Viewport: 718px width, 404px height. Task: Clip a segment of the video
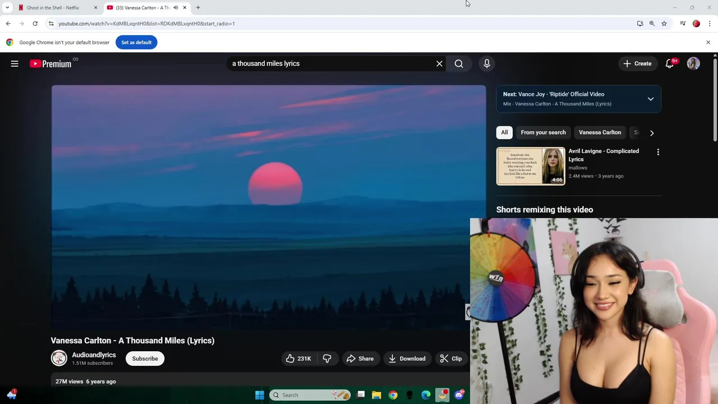(451, 359)
